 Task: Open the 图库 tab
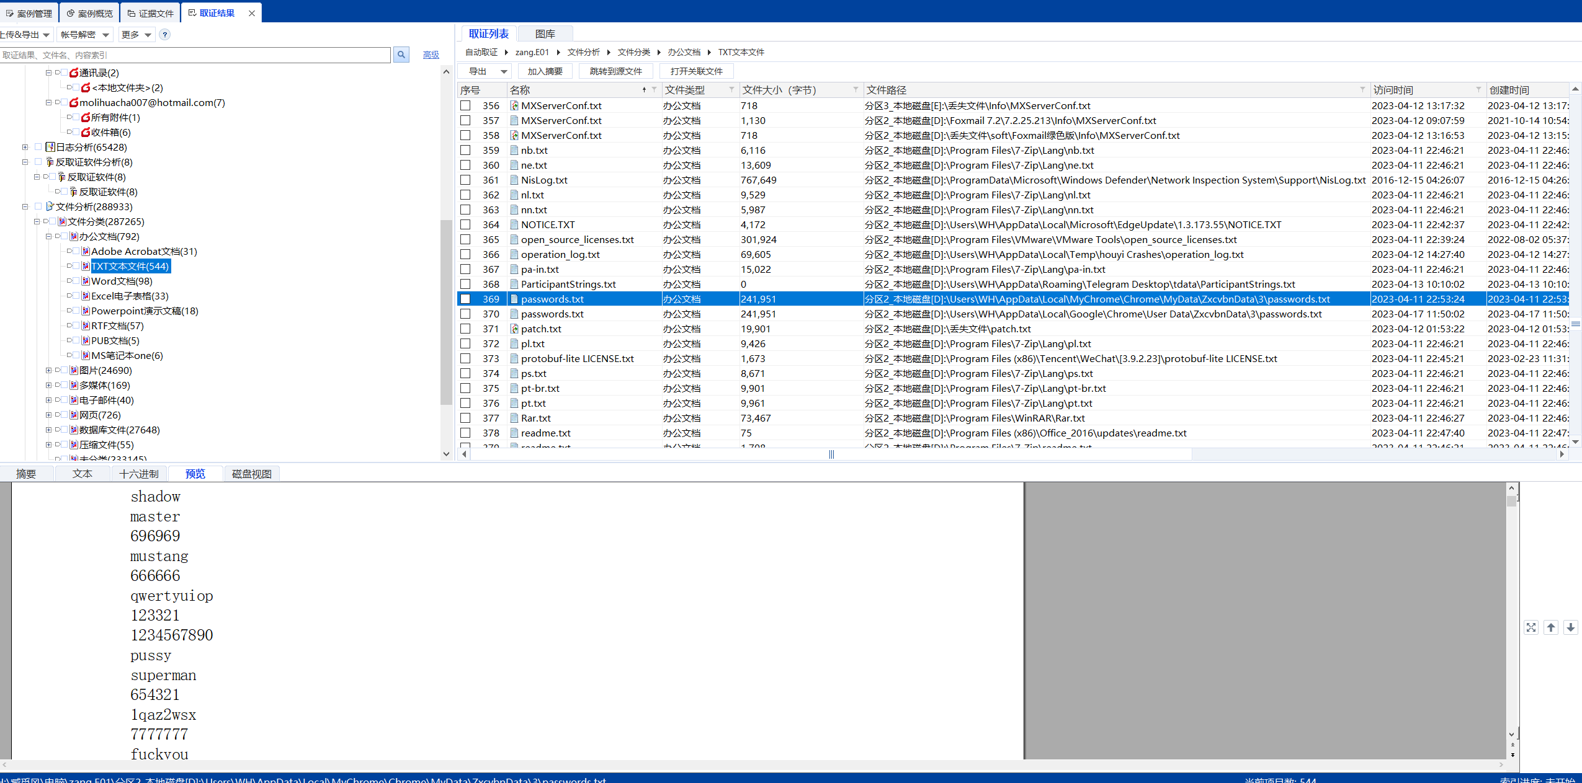click(x=545, y=34)
